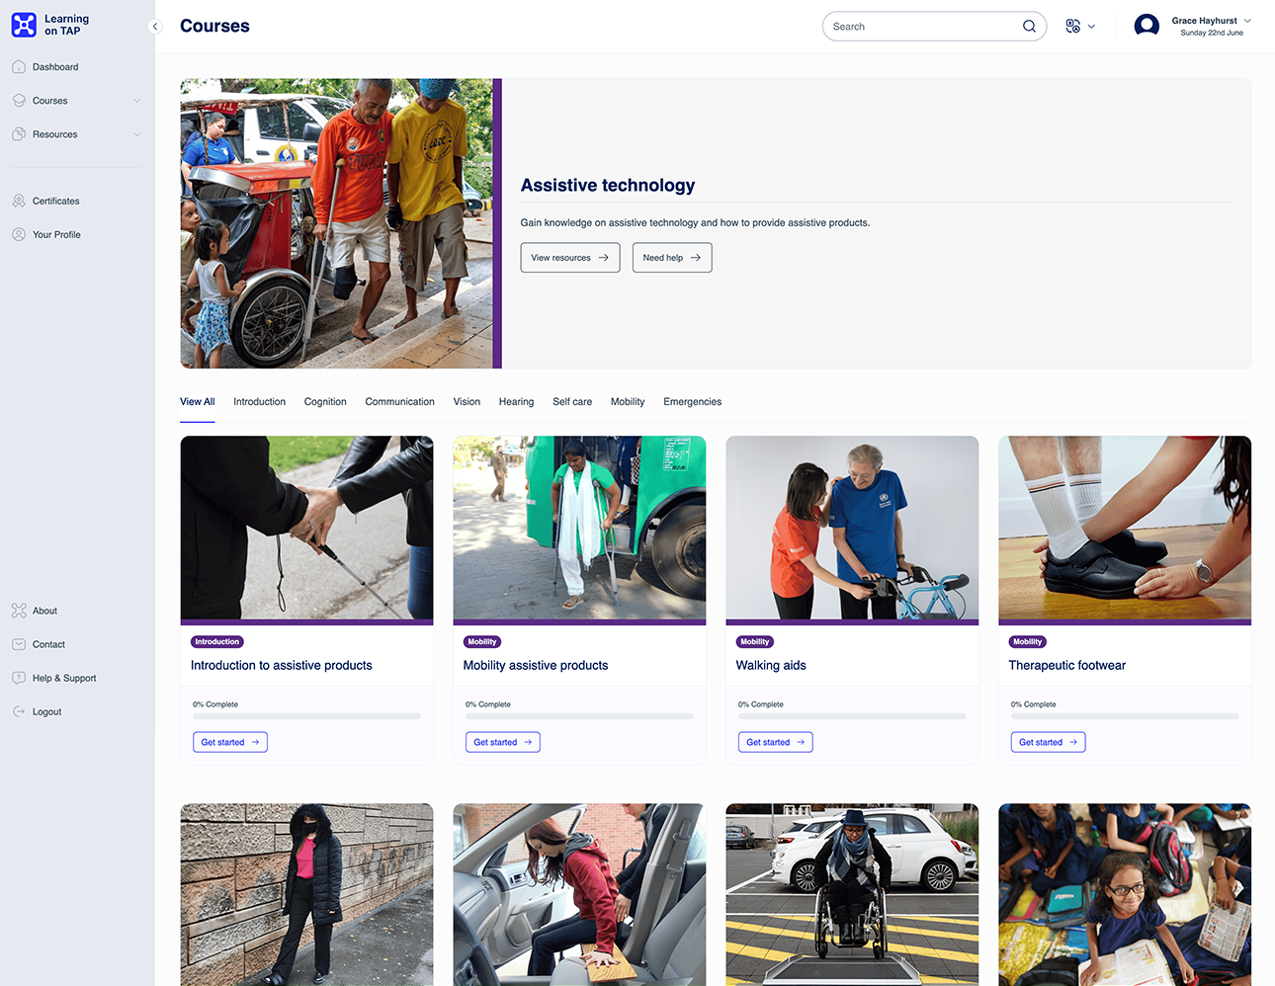Viewport: 1275px width, 986px height.
Task: Open Dashboard from the sidebar icon
Action: point(19,67)
